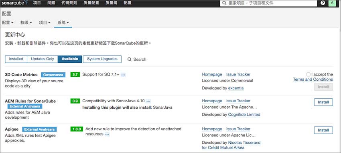Select the Updates Only filter

43,59
